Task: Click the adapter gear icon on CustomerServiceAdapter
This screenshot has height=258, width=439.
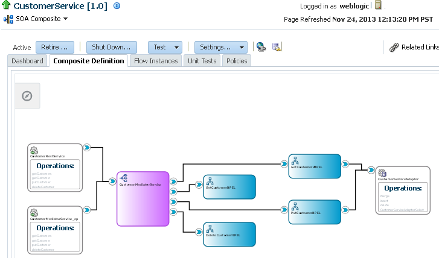Action: [x=382, y=173]
